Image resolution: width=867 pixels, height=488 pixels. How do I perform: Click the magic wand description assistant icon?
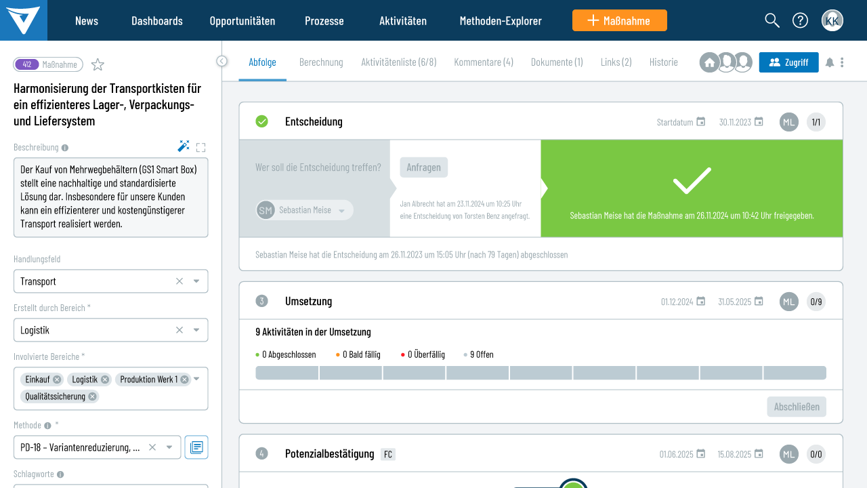coord(183,146)
